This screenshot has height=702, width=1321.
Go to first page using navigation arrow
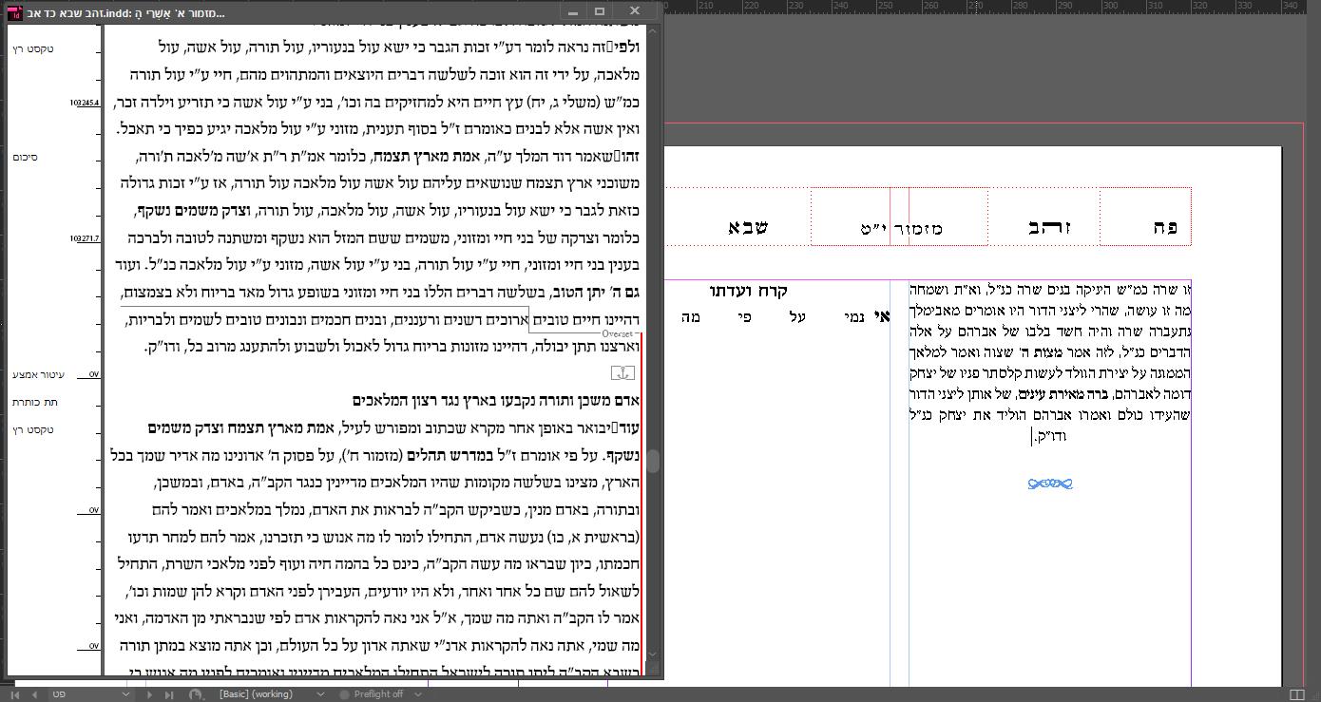tap(14, 694)
